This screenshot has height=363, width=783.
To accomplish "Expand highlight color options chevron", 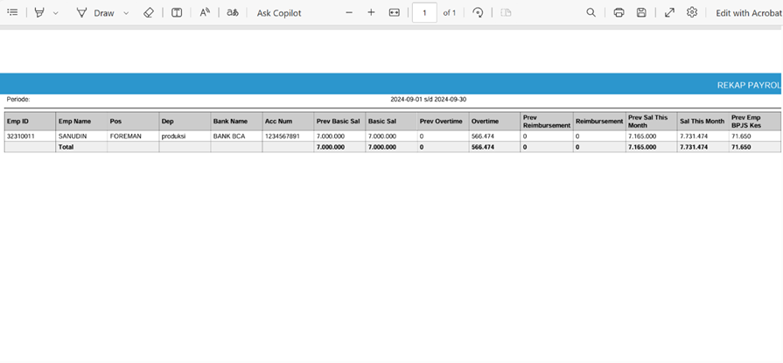I will pyautogui.click(x=55, y=13).
